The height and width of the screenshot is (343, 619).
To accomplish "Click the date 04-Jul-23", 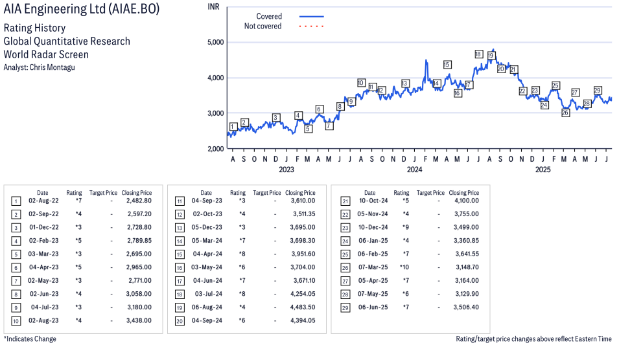I will click(x=45, y=307).
